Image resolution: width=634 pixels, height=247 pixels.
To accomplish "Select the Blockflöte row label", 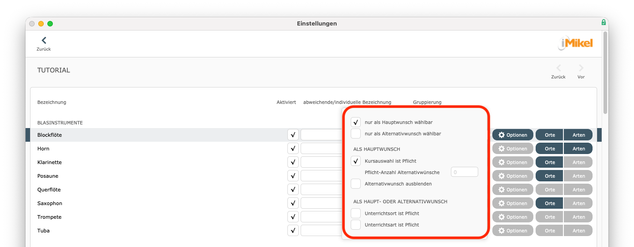I will pos(50,135).
